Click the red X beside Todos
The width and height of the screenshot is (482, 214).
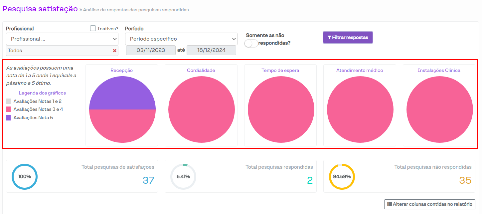coord(114,51)
